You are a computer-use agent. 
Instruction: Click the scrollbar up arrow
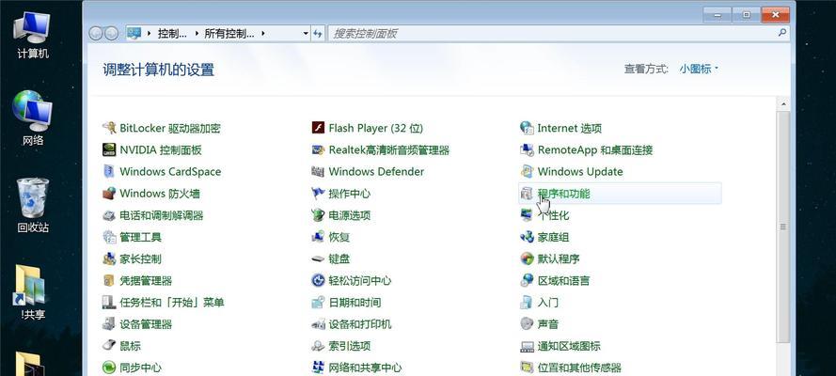click(x=782, y=103)
